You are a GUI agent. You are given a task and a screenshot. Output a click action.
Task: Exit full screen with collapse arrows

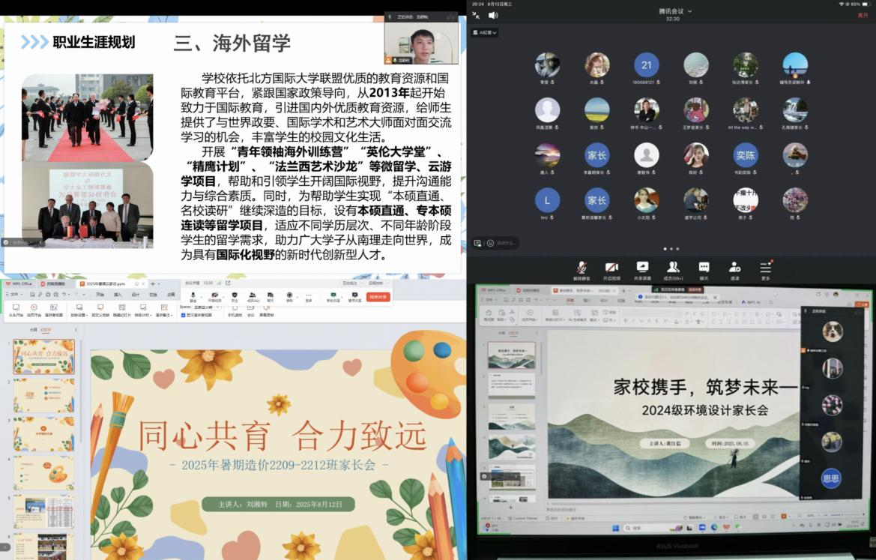[476, 15]
